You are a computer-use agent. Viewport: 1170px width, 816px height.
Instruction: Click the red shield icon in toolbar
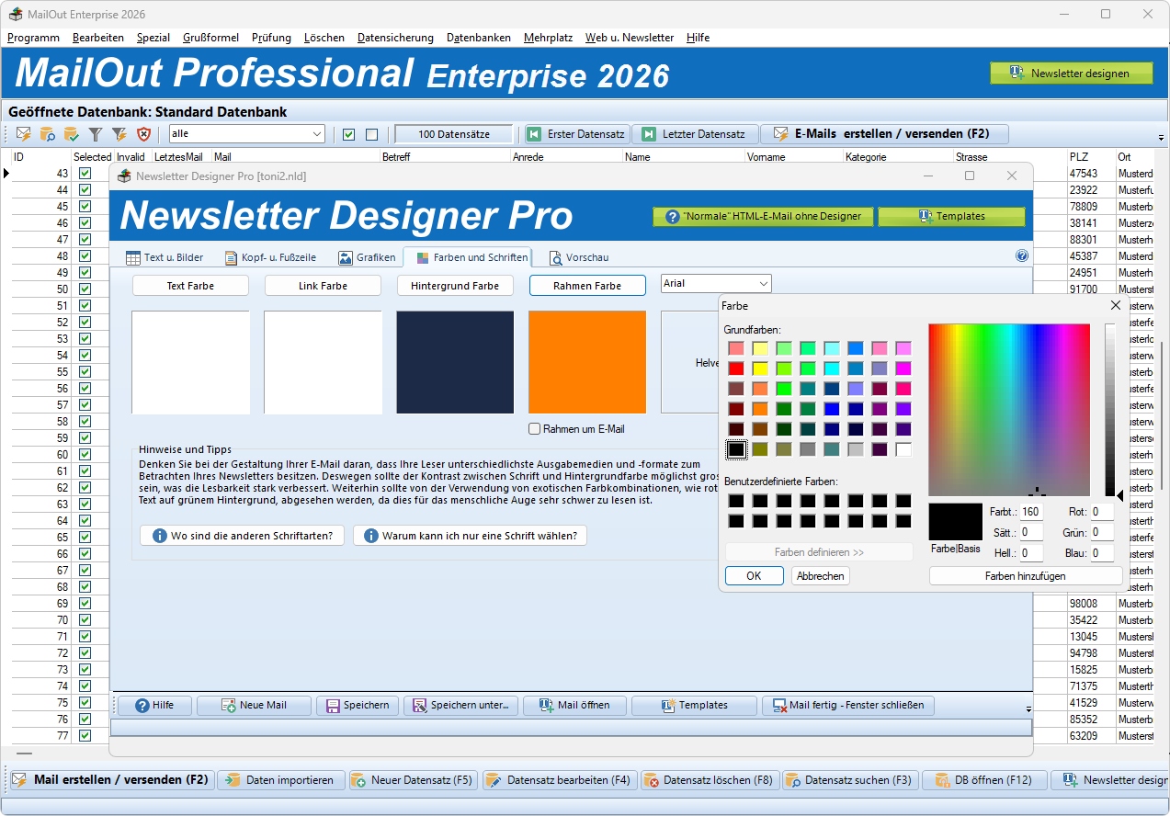[x=143, y=134]
